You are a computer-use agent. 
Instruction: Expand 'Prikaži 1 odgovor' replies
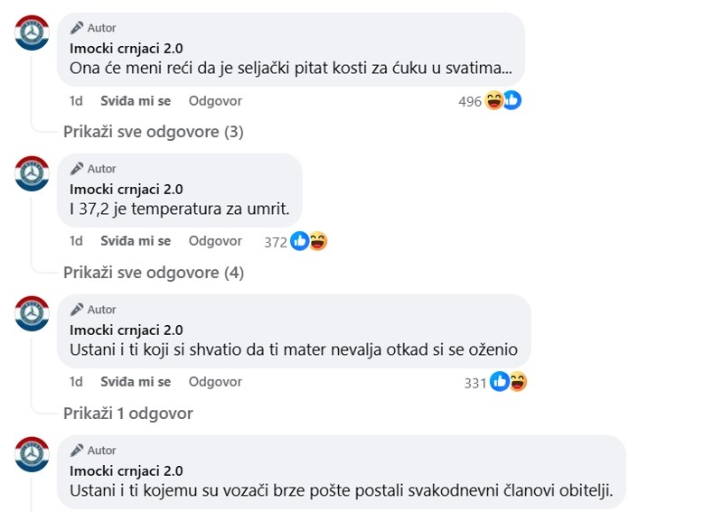point(128,414)
